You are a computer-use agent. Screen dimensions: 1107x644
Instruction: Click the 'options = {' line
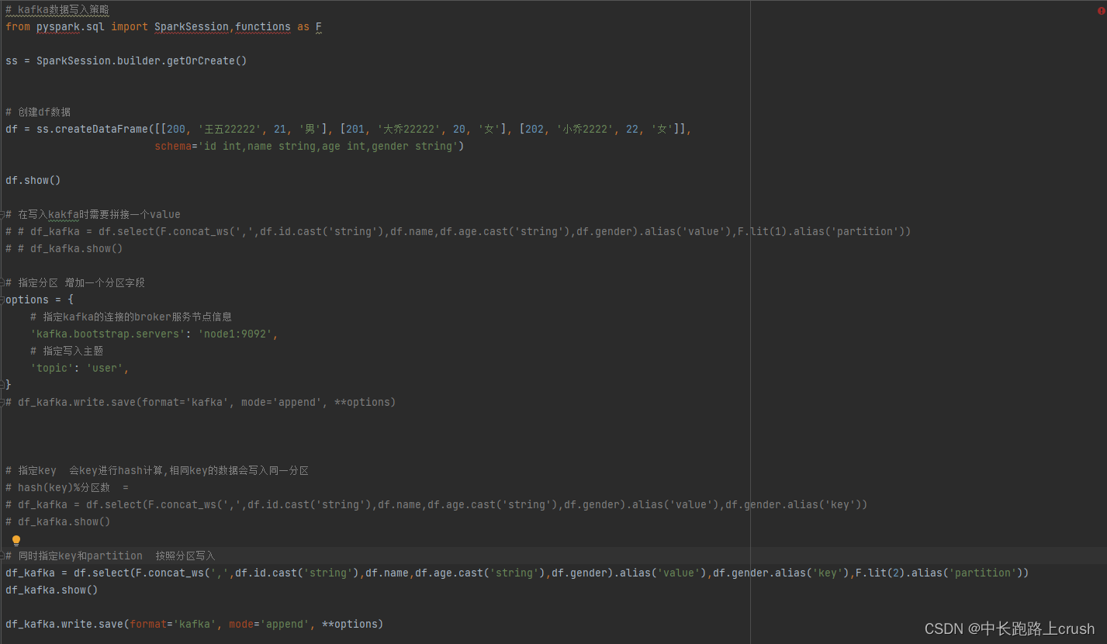click(40, 299)
